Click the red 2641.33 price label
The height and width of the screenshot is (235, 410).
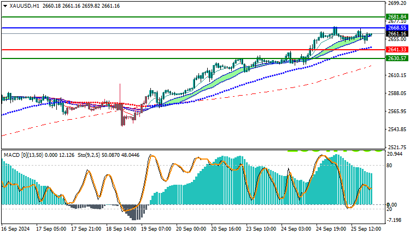pyautogui.click(x=397, y=50)
